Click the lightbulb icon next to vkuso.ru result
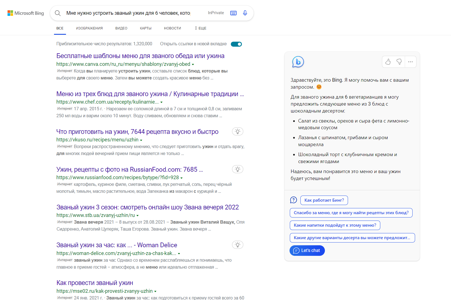This screenshot has height=300, width=451. point(237,131)
